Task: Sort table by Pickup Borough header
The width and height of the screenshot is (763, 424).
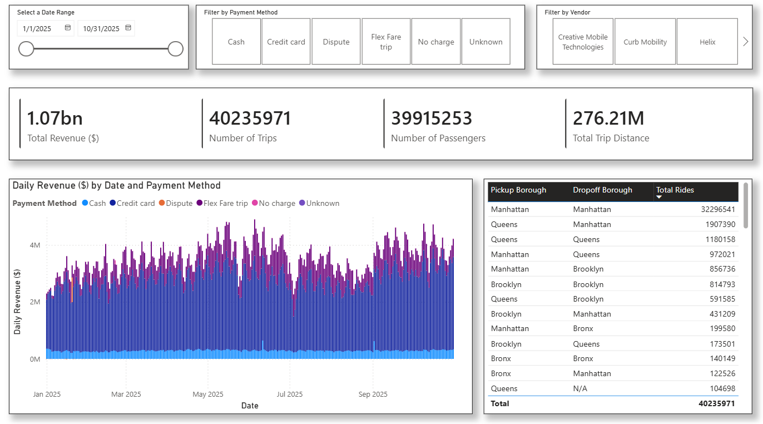Action: pyautogui.click(x=518, y=190)
